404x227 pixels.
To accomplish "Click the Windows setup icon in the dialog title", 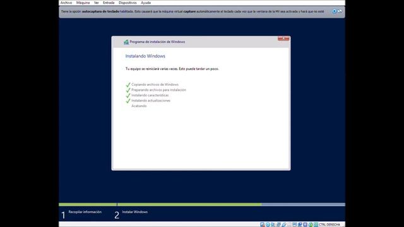I will pos(126,42).
